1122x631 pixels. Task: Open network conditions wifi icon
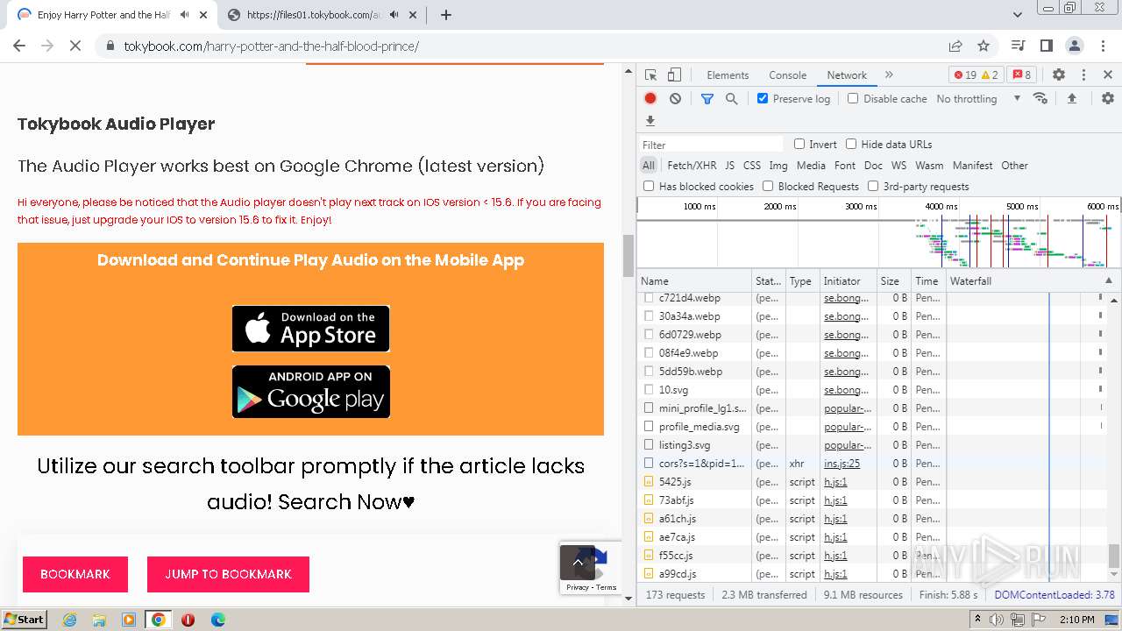coord(1040,98)
